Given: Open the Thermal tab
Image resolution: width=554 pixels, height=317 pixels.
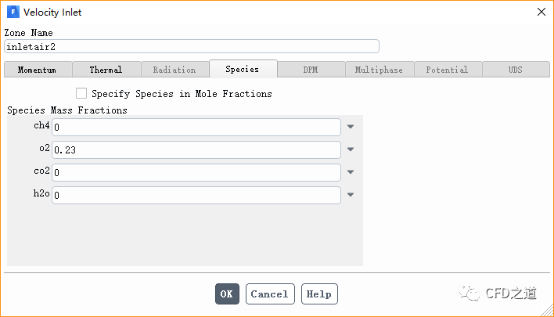Looking at the screenshot, I should coord(106,70).
